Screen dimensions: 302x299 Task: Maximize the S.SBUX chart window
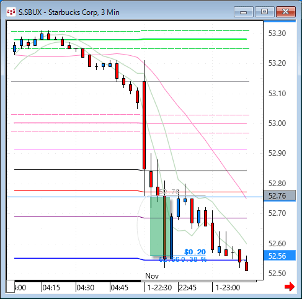264,12
